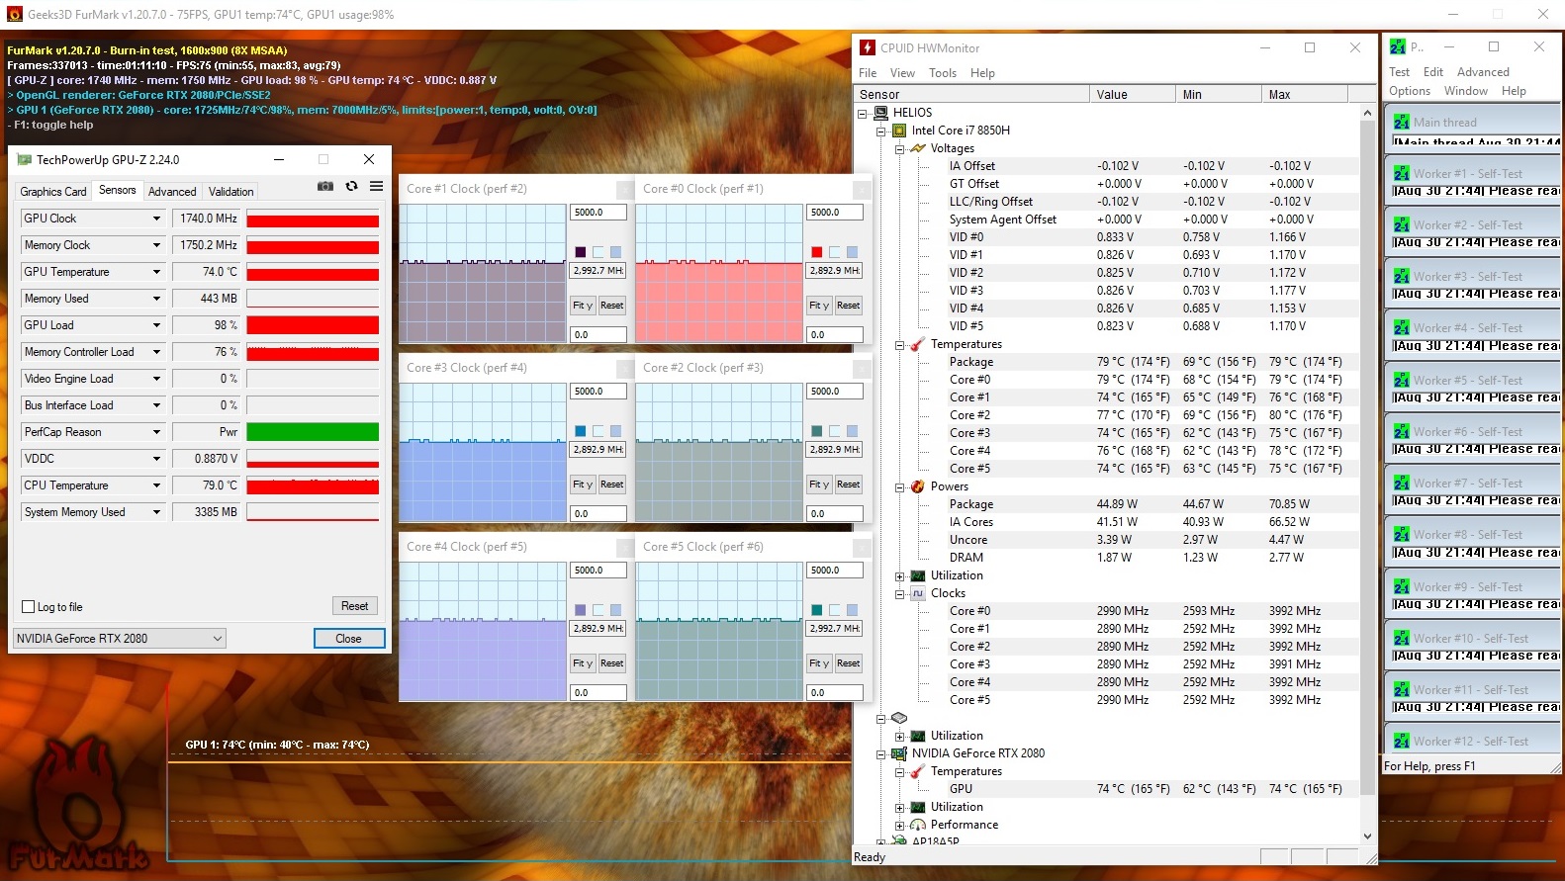Open HWMonitor View menu
The height and width of the screenshot is (881, 1565).
tap(902, 73)
